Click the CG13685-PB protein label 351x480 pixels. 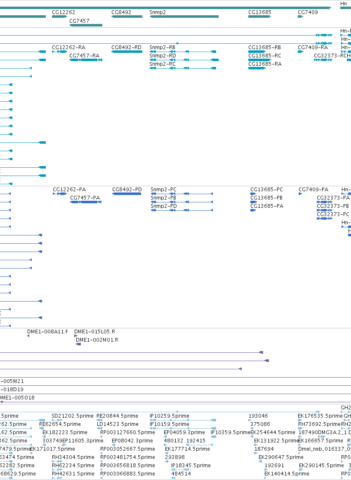click(266, 198)
